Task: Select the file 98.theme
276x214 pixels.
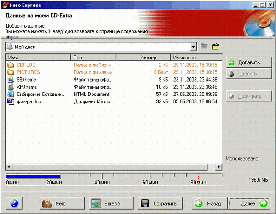Action: click(x=26, y=80)
